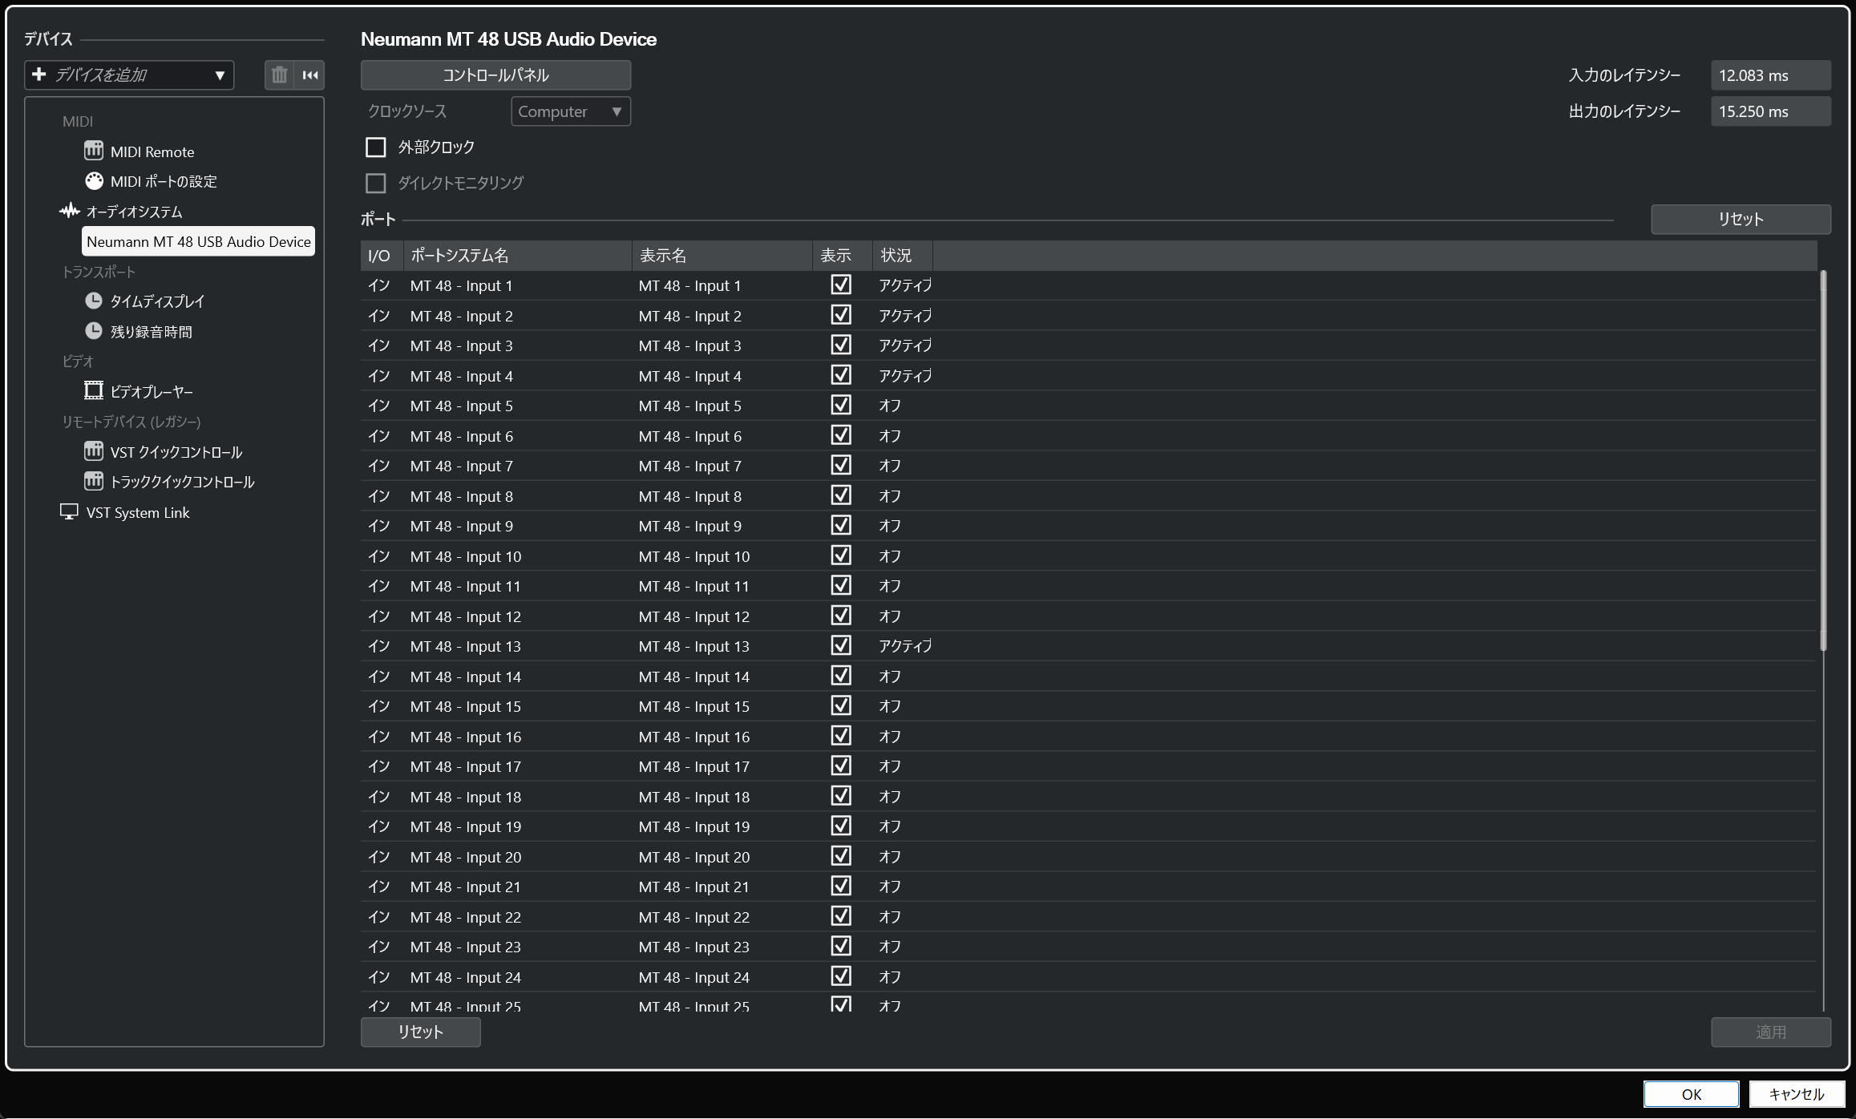Click the 状況 column header
Screen dimensions: 1856x1119
903,256
